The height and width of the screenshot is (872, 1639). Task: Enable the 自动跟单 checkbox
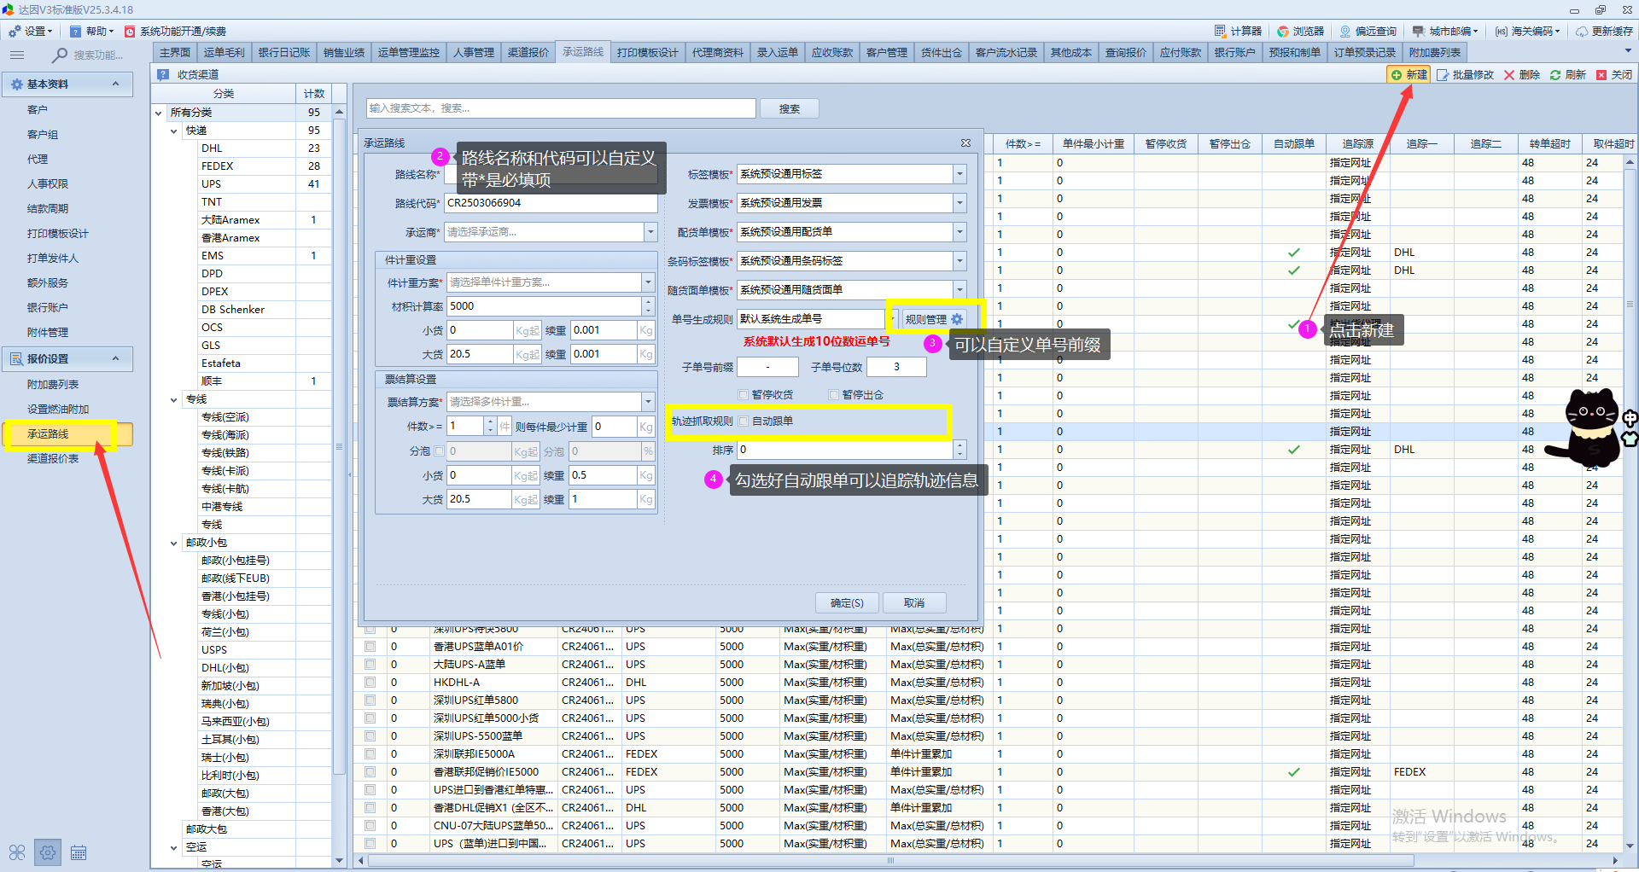pyautogui.click(x=744, y=421)
